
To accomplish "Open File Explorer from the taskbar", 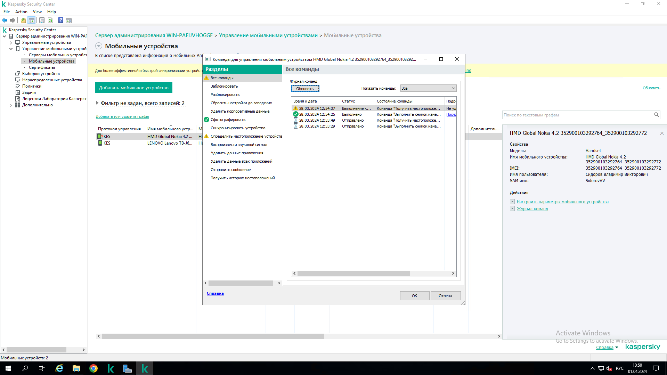I will (76, 368).
